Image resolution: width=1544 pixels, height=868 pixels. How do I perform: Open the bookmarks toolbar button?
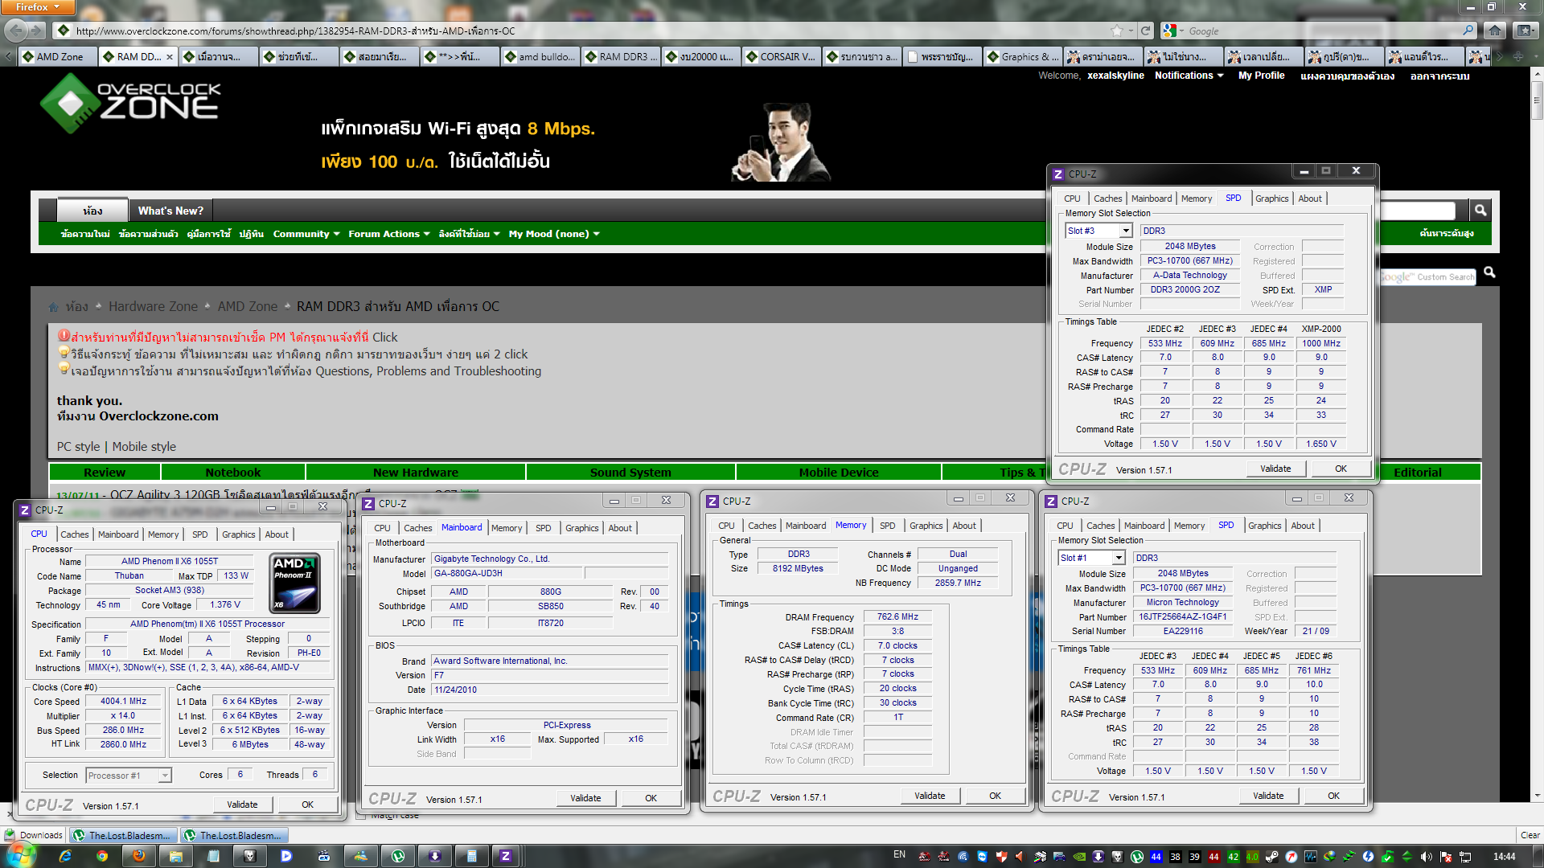(1525, 31)
